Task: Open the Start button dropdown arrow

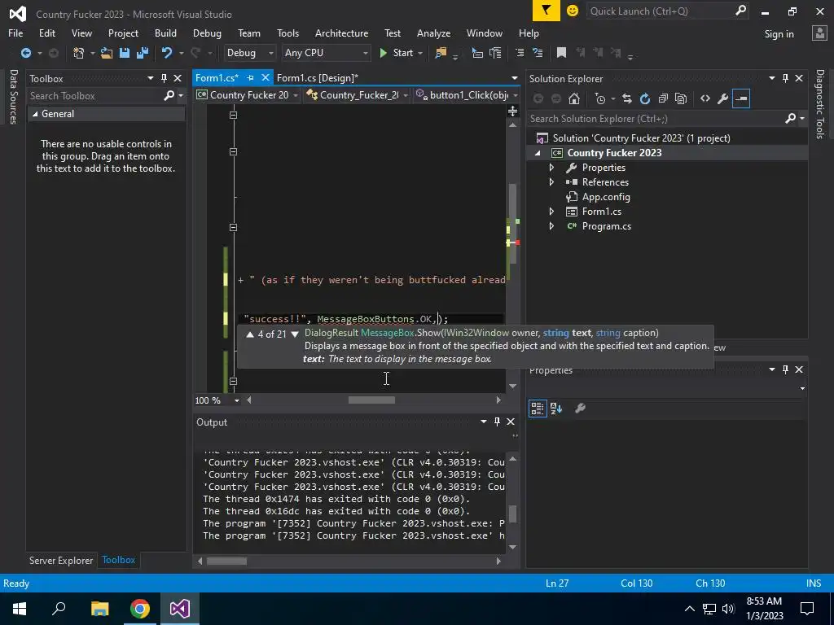Action: pyautogui.click(x=420, y=53)
